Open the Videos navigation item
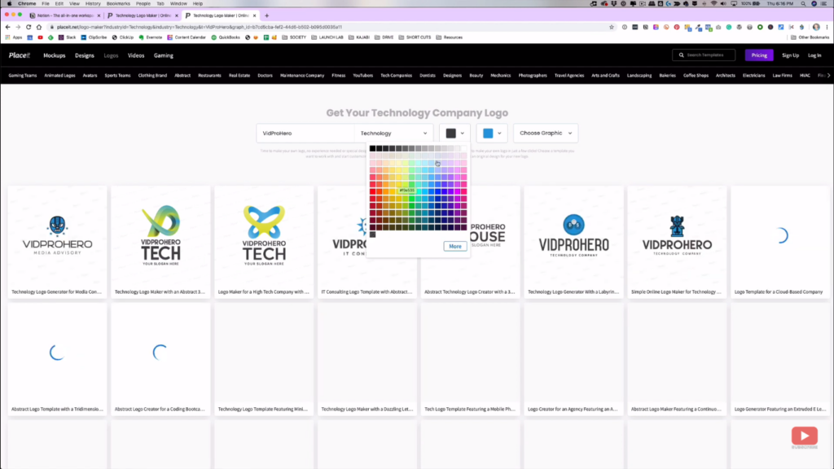 pos(136,55)
